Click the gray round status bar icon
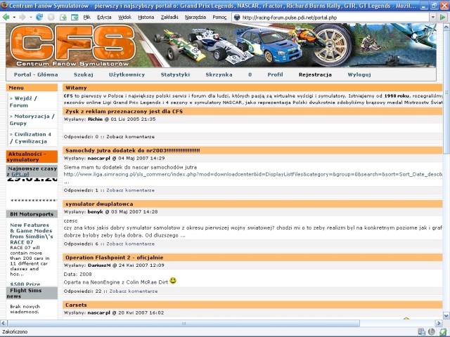Viewport: 450px width, 337px height. coord(432,332)
